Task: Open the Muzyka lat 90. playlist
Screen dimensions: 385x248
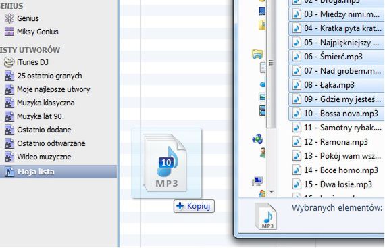Action: coord(41,116)
